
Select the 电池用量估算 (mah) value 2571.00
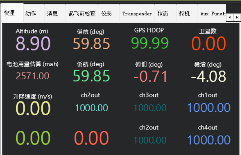[32, 76]
